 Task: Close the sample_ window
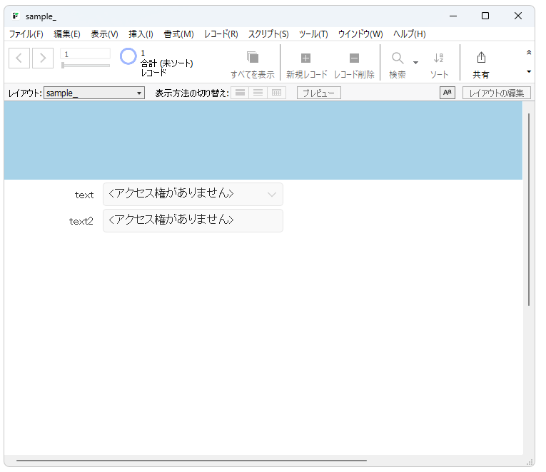[x=517, y=16]
